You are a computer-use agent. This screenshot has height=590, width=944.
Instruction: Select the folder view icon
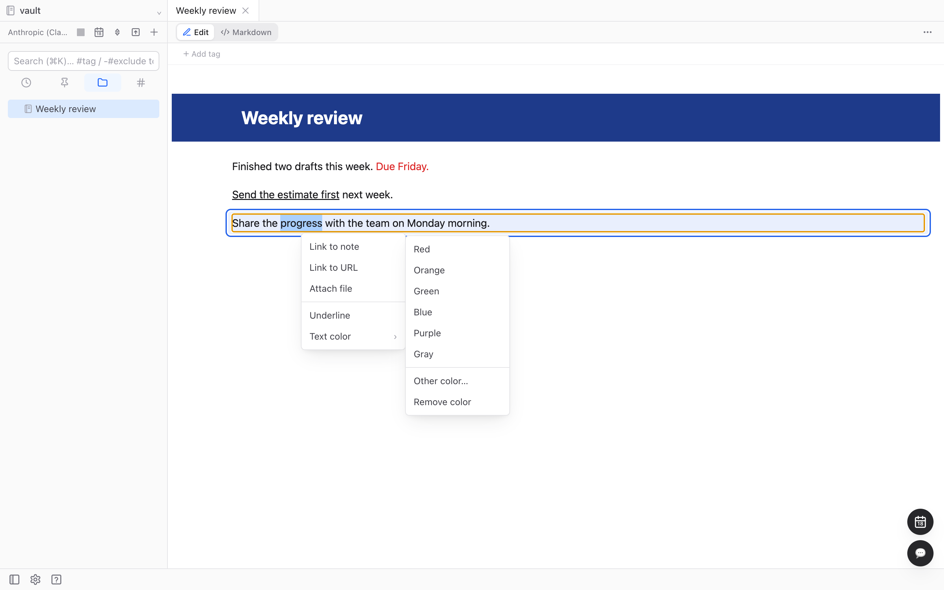pos(103,83)
